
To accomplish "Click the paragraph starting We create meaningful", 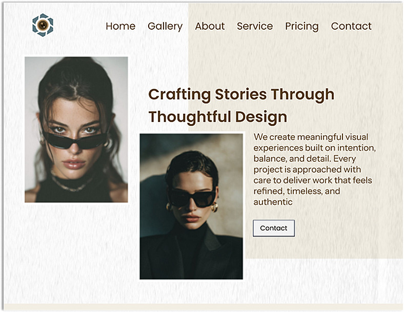I will [x=314, y=170].
